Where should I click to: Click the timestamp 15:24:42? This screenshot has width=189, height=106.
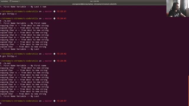61,54
